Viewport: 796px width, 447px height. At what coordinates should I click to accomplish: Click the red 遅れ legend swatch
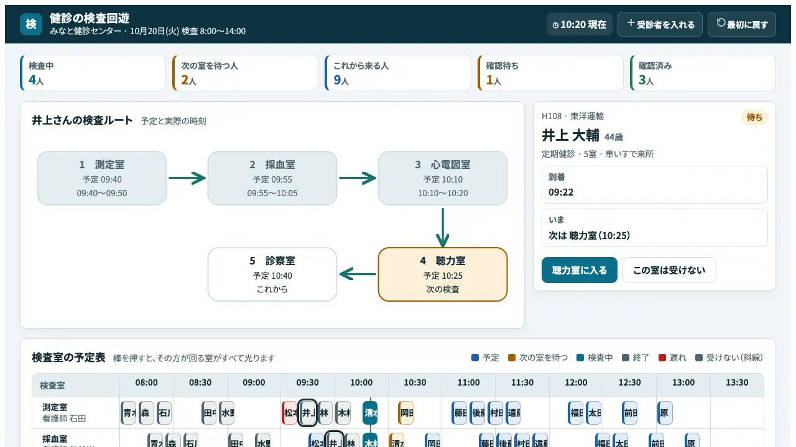(x=662, y=358)
